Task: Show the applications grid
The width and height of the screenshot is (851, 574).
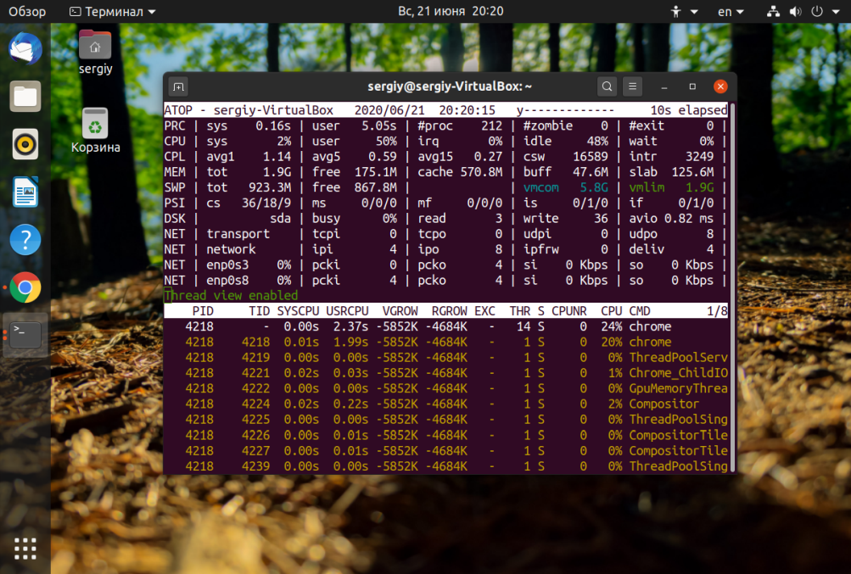Action: point(25,549)
